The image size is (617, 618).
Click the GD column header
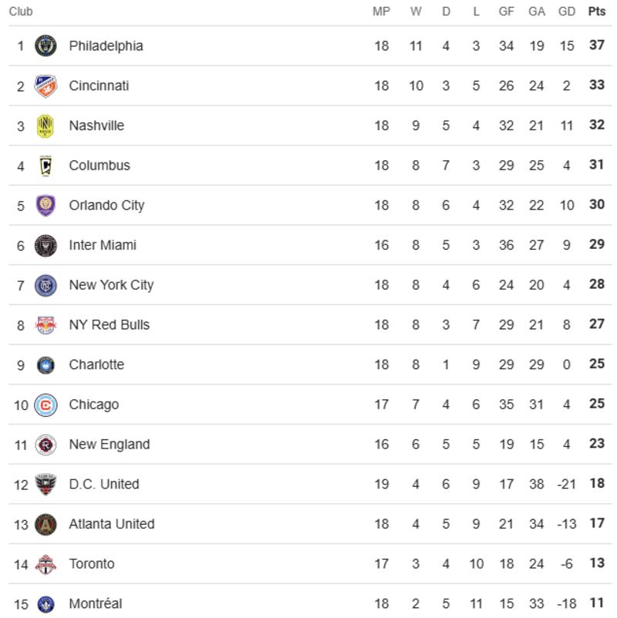pyautogui.click(x=567, y=12)
